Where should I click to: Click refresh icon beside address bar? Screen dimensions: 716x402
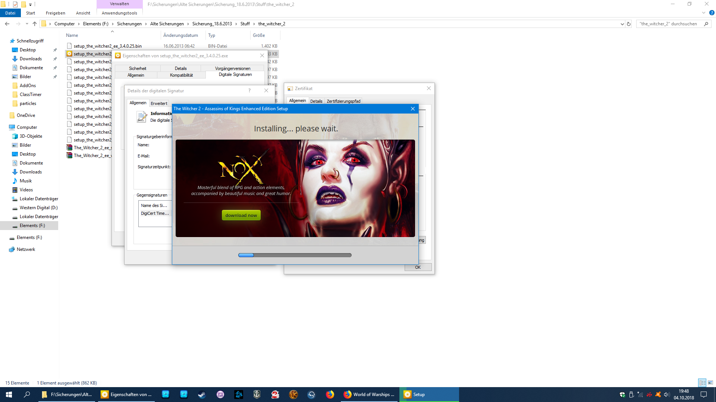tap(629, 24)
